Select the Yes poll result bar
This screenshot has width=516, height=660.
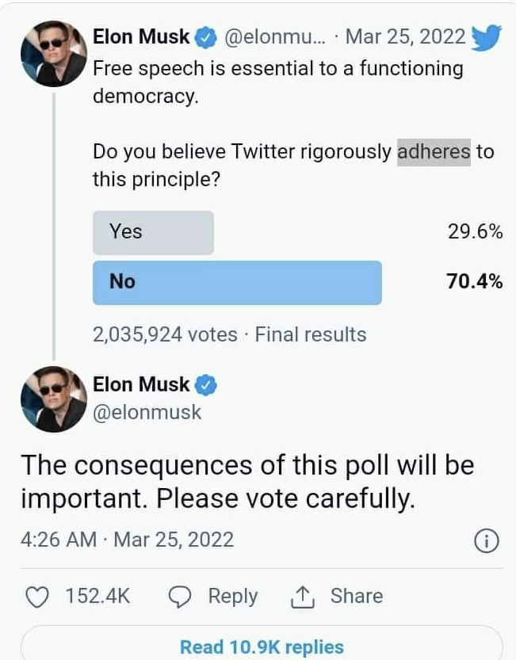coord(153,232)
